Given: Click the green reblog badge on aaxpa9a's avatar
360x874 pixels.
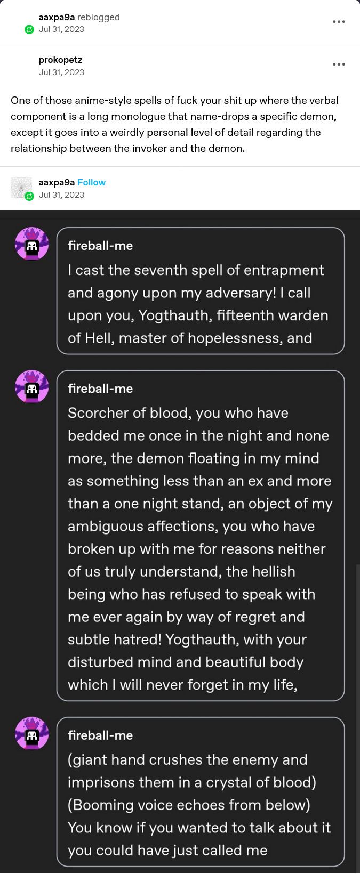Looking at the screenshot, I should pyautogui.click(x=29, y=196).
